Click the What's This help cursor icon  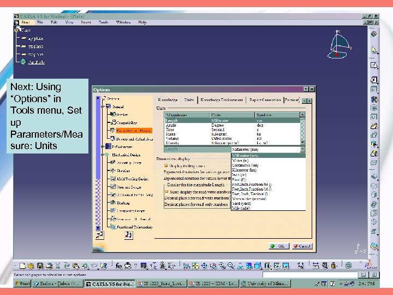pos(104,265)
